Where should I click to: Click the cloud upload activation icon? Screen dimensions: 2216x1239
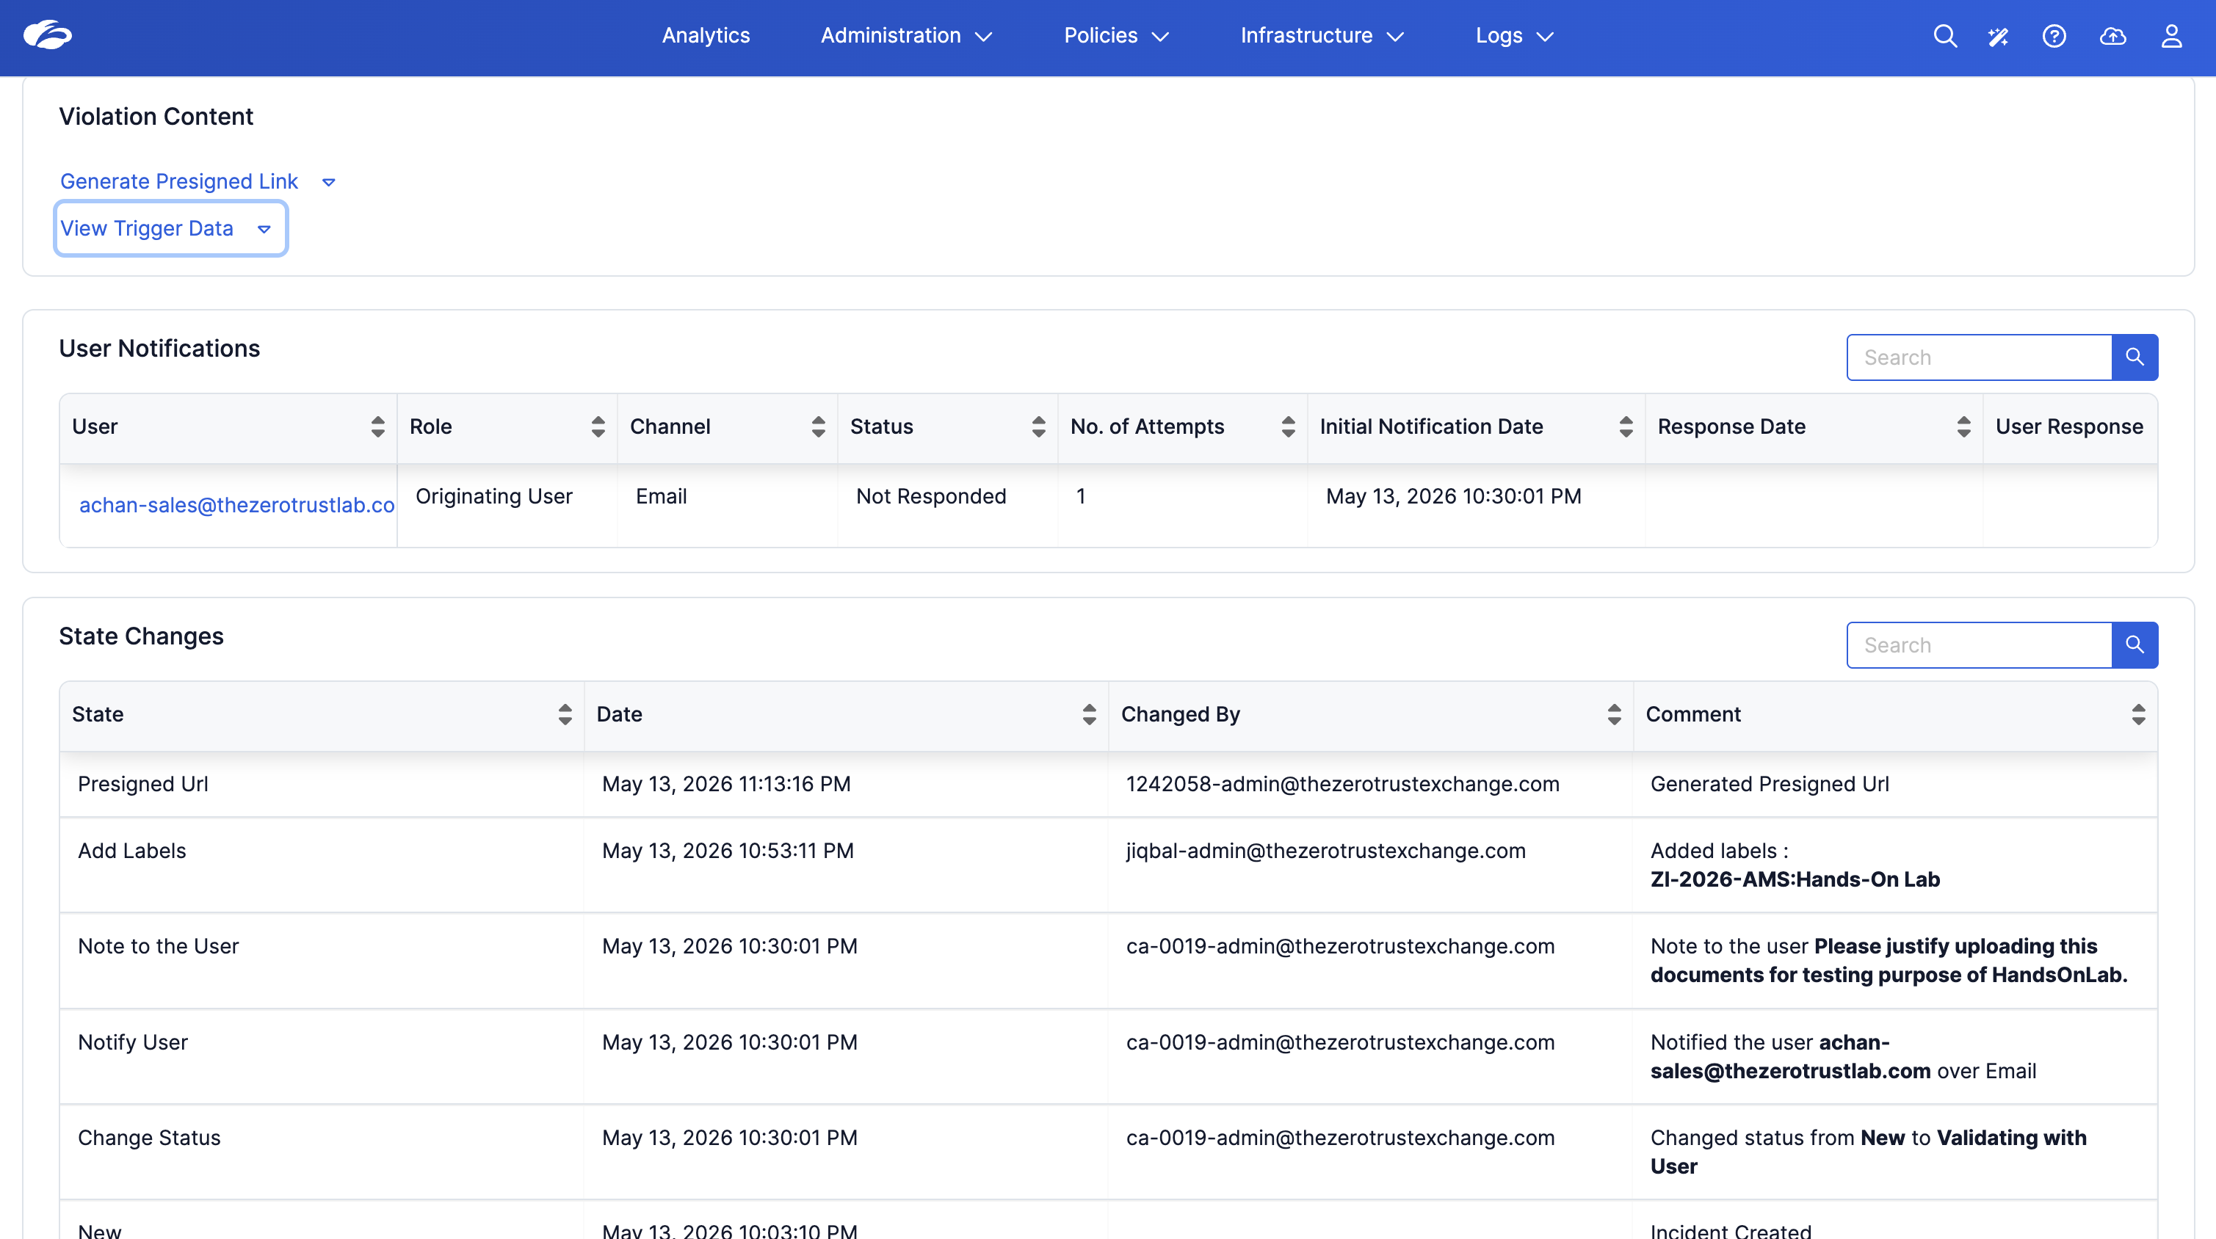tap(2112, 35)
